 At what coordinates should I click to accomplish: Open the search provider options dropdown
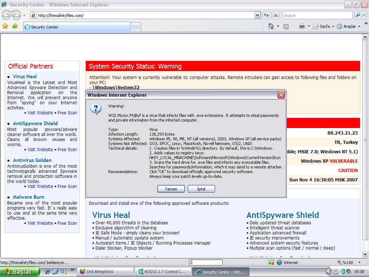pyautogui.click(x=364, y=15)
